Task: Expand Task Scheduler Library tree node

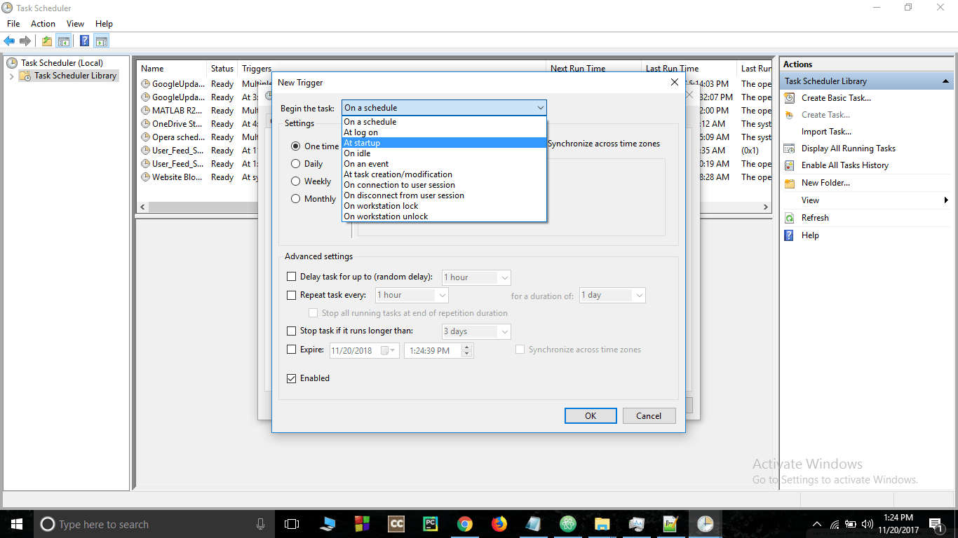Action: click(12, 76)
